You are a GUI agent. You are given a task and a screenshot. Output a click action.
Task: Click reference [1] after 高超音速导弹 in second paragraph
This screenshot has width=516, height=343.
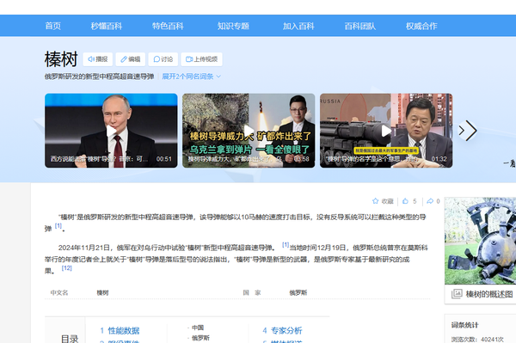pos(286,245)
